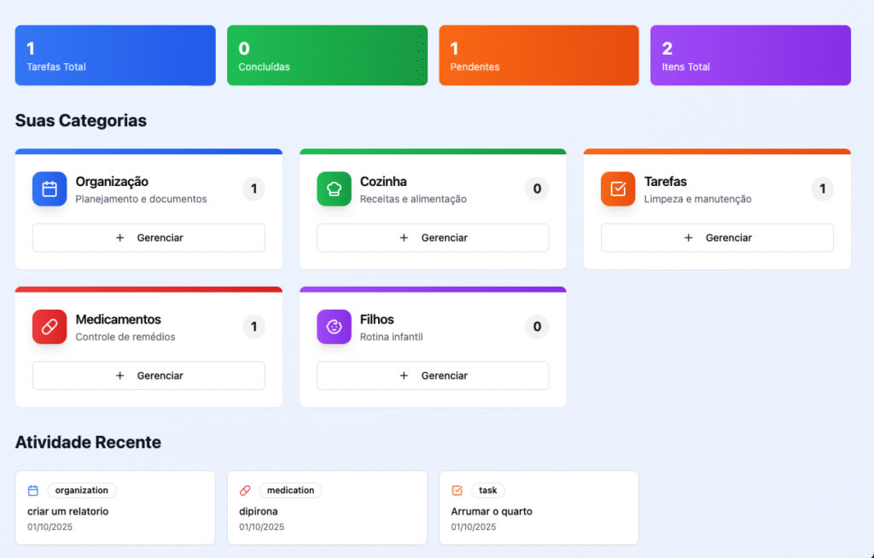
Task: Click the green Concluídas stat card
Action: coord(327,55)
